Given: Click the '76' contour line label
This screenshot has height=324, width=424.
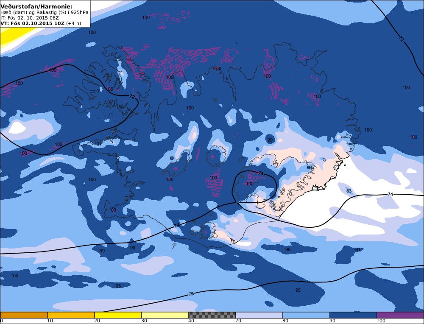Looking at the screenshot, I should (x=191, y=294).
